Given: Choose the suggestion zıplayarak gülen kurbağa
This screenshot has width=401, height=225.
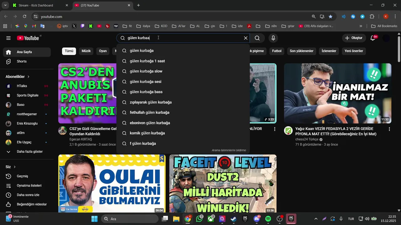Looking at the screenshot, I should [183, 102].
